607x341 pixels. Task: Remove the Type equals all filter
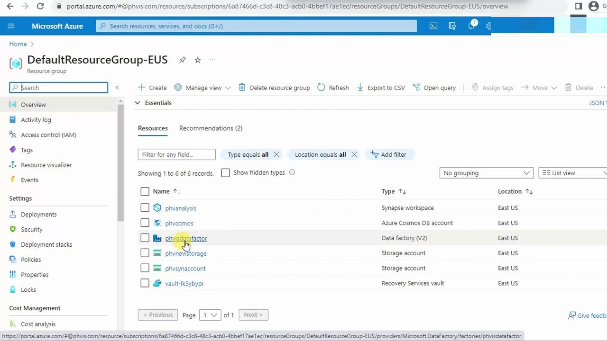[276, 154]
